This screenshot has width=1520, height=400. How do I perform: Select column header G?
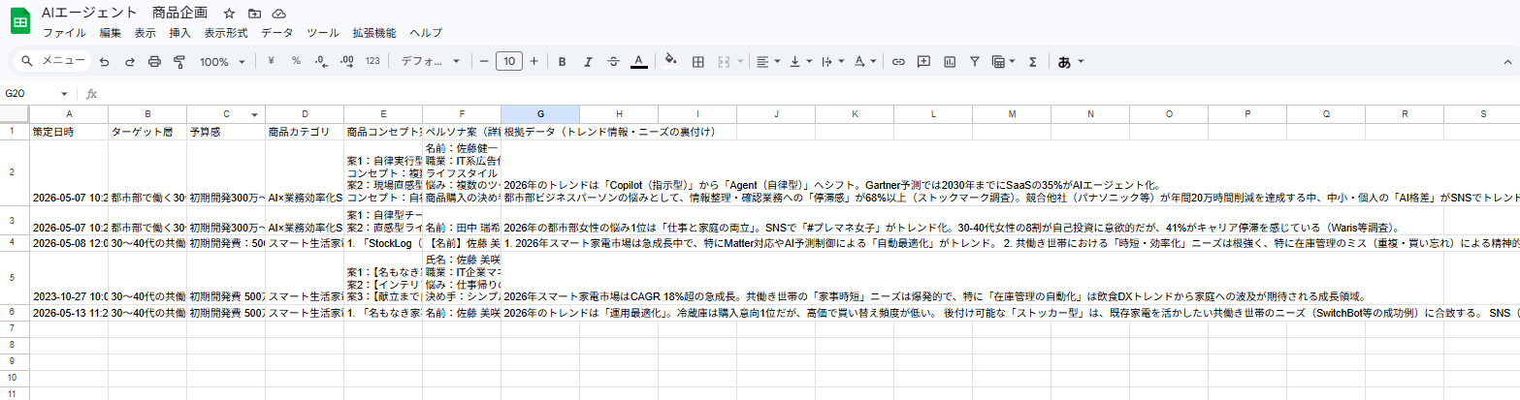540,114
